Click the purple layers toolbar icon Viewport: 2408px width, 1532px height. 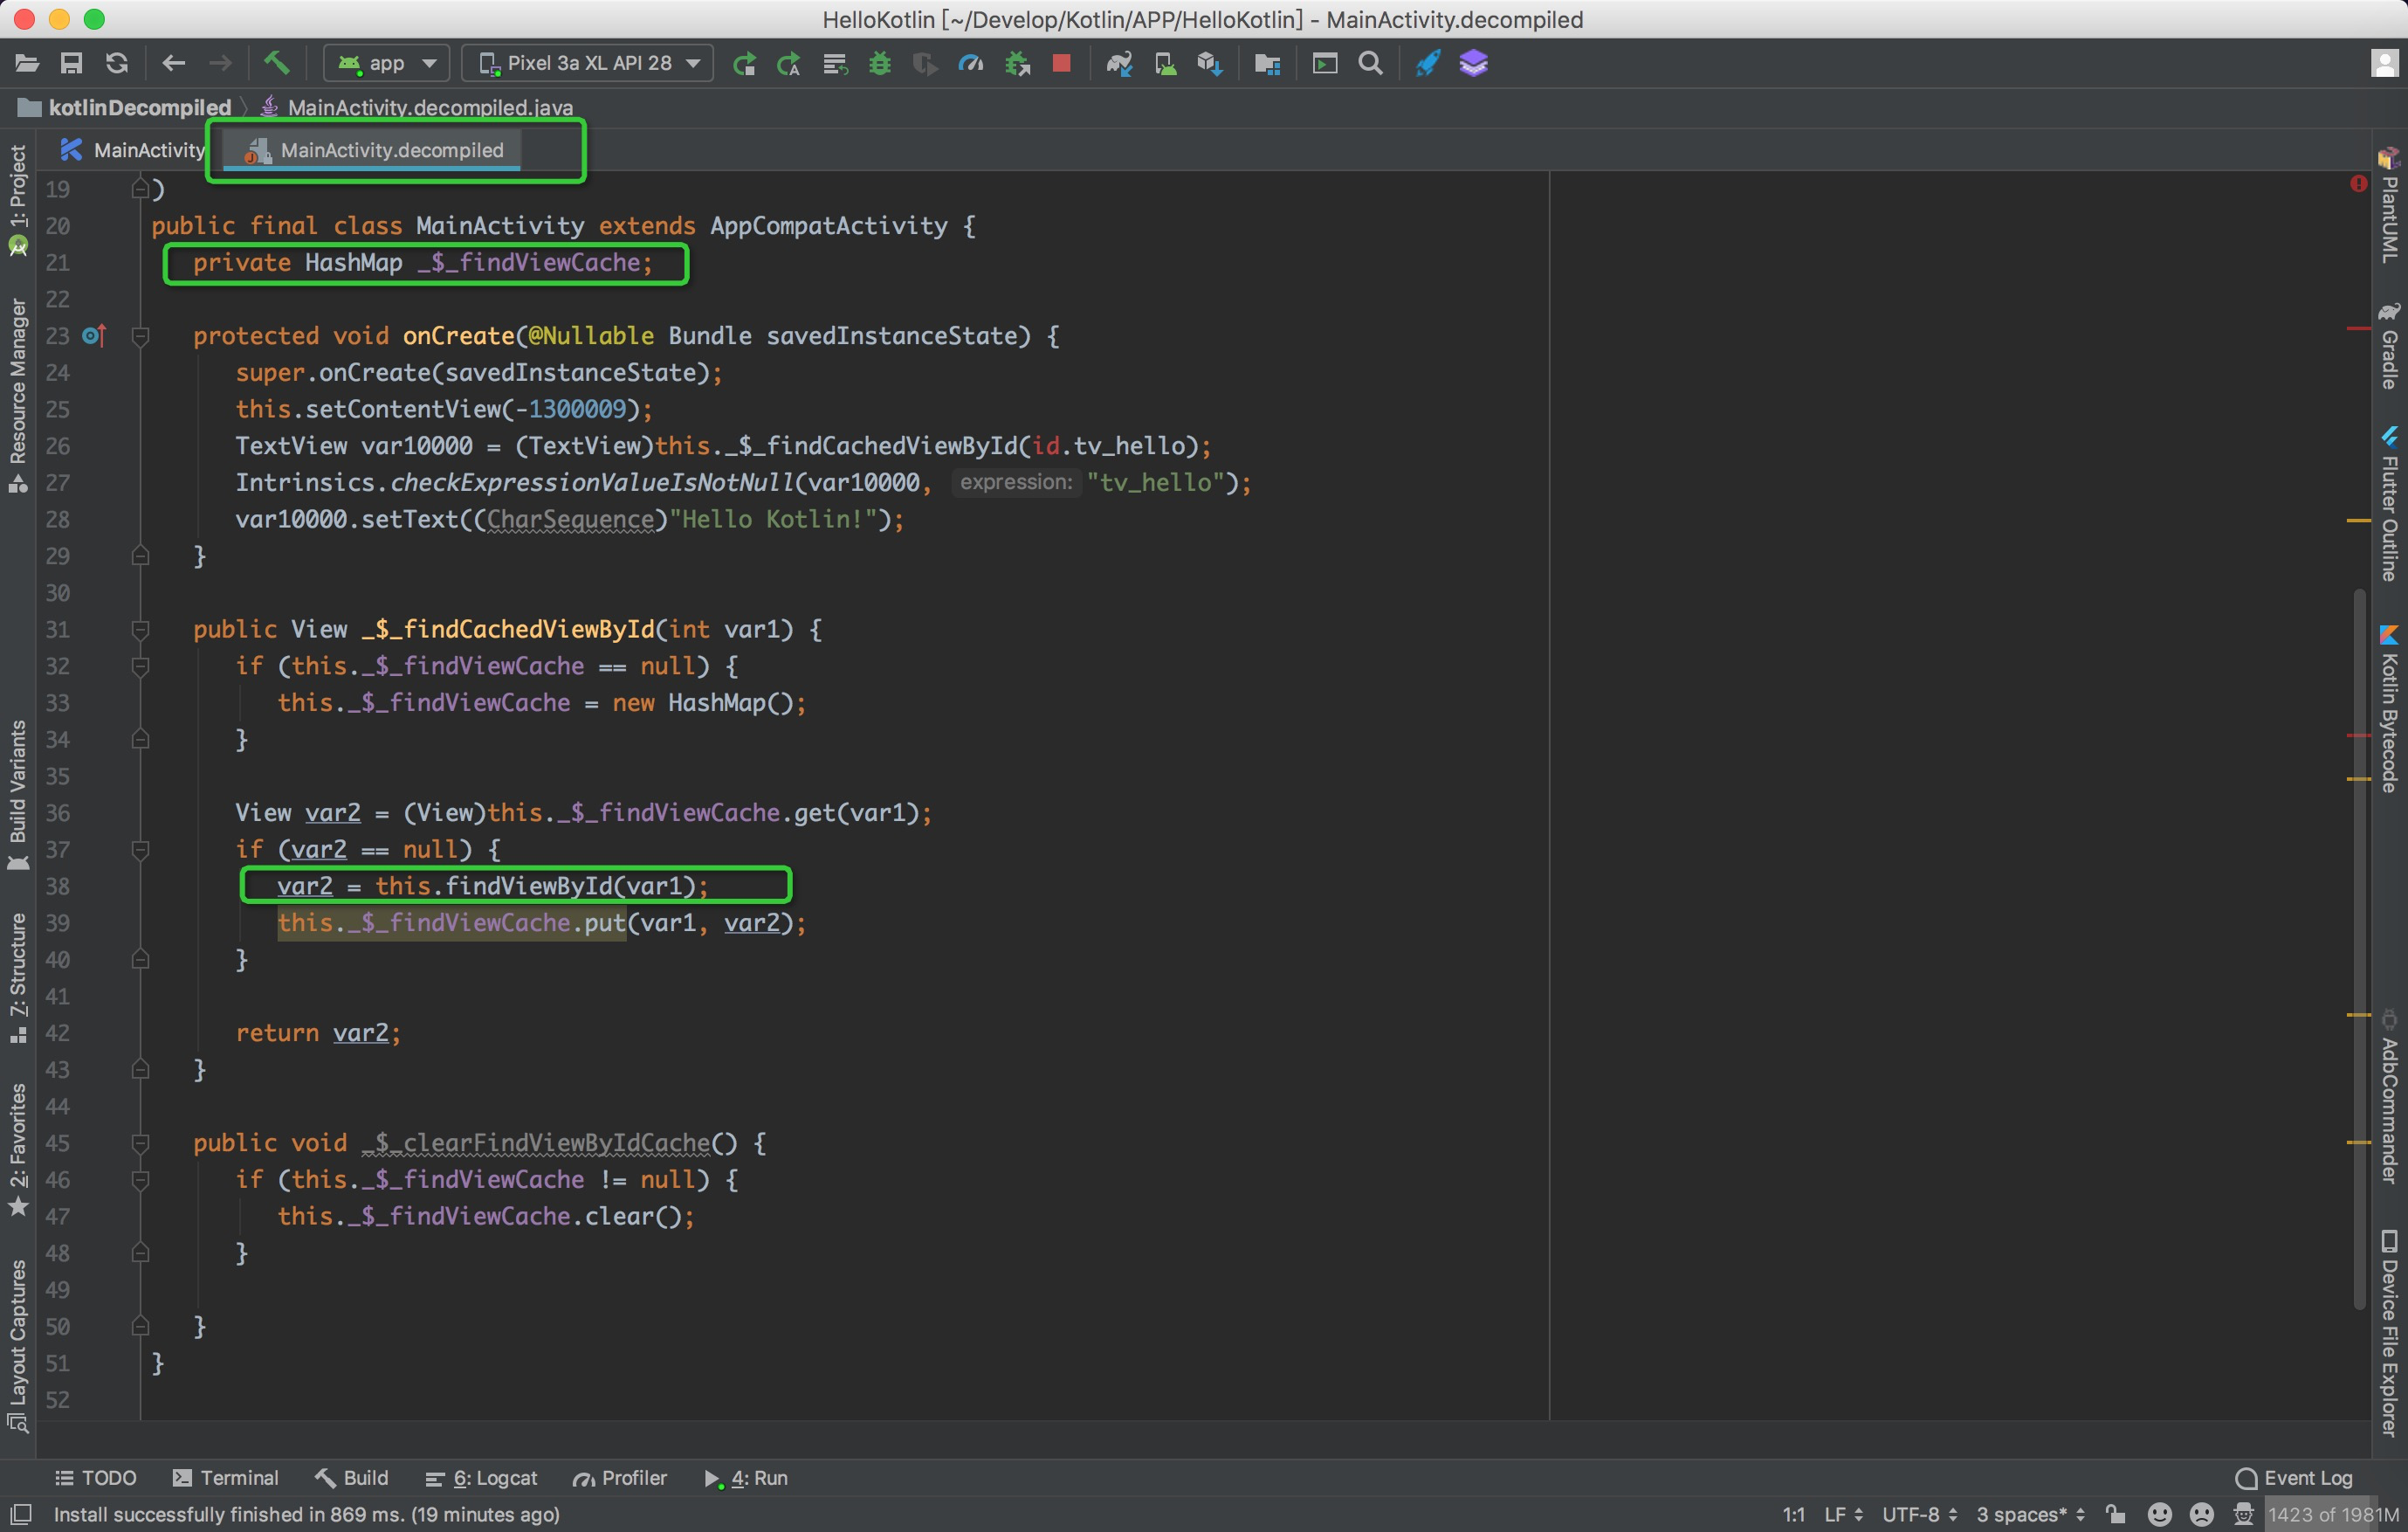click(x=1473, y=64)
